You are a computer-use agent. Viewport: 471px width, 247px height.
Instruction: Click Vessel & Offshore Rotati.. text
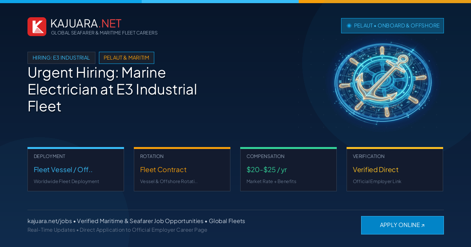169,182
